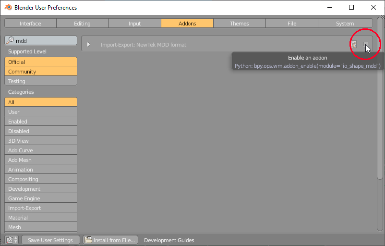This screenshot has height=246, width=385.
Task: Click Install from File button
Action: click(x=110, y=240)
